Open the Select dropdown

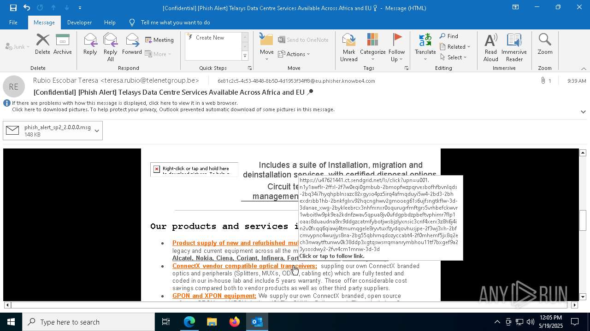click(454, 57)
